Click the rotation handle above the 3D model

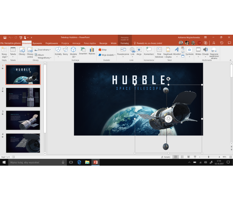tap(168, 79)
